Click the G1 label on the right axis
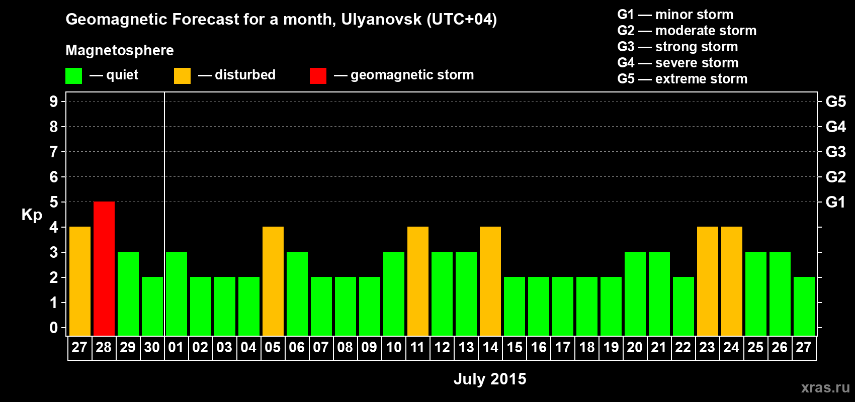Viewport: 855px width, 402px height. tap(835, 203)
